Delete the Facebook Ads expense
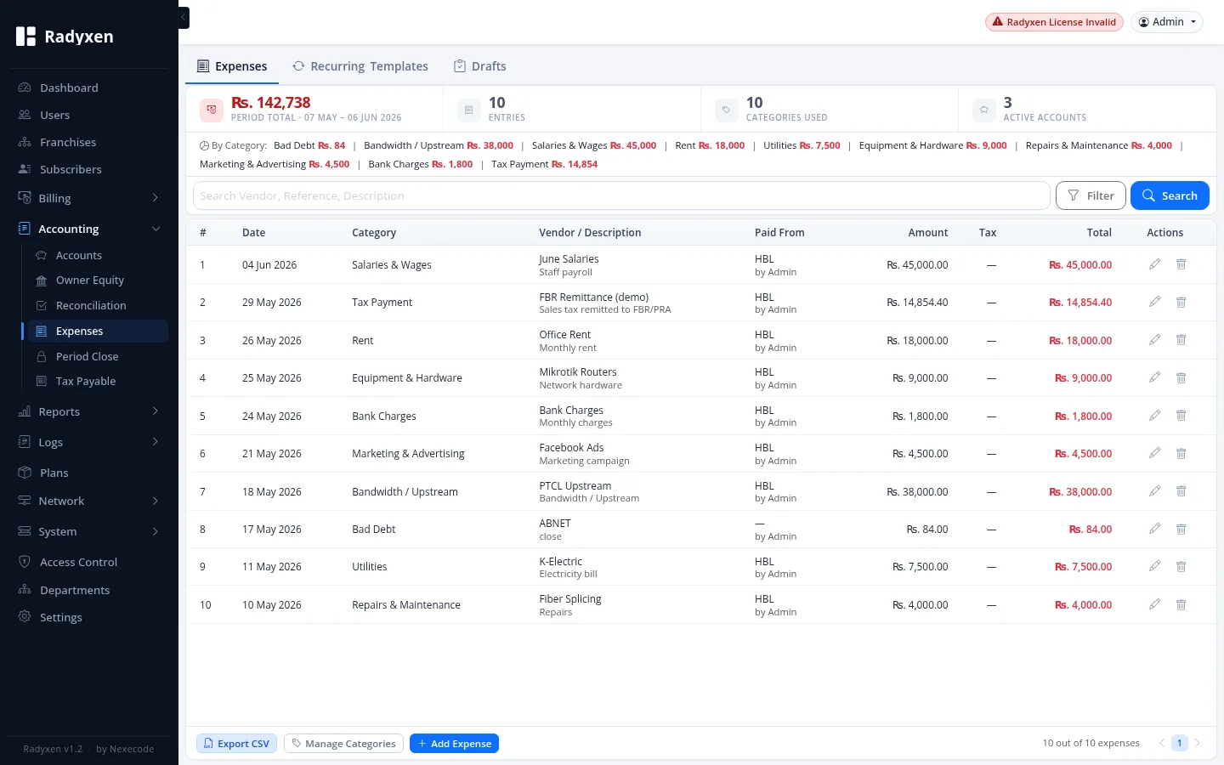 [x=1181, y=453]
